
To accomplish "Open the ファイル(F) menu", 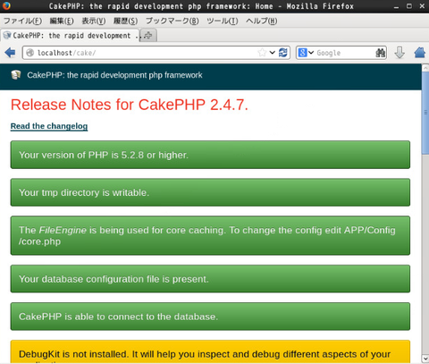I will [22, 21].
